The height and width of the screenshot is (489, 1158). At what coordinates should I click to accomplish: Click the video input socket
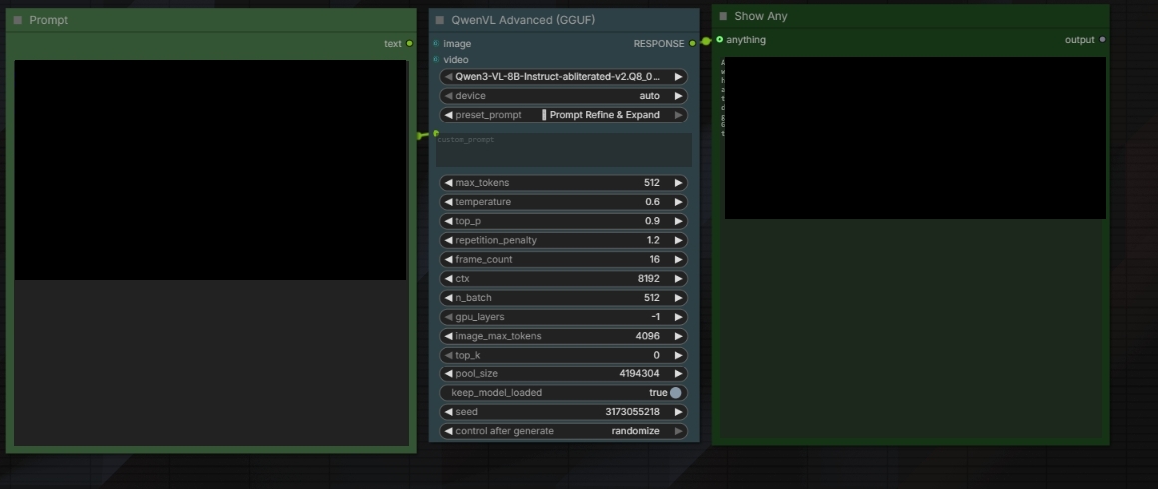click(435, 59)
